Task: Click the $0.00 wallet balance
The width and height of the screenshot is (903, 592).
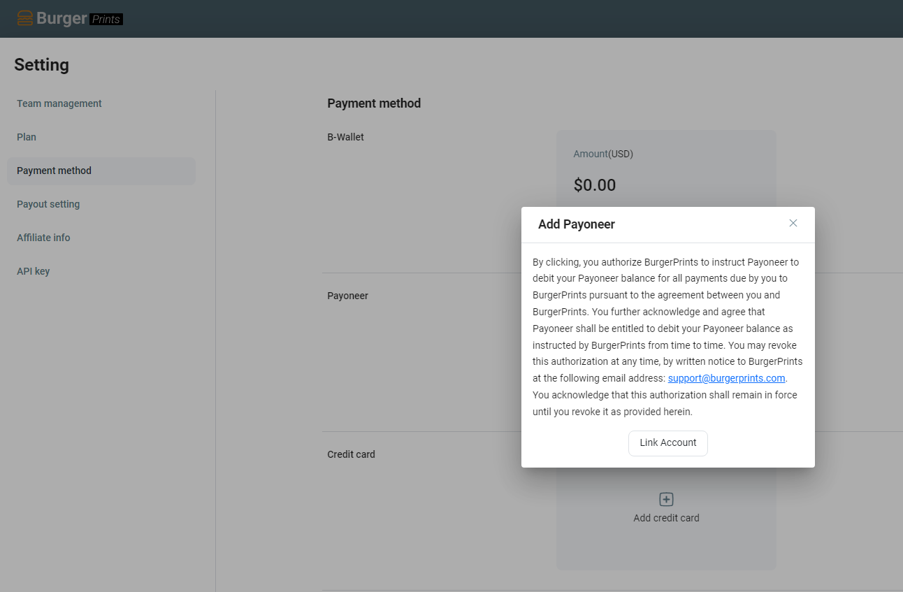Action: pyautogui.click(x=595, y=185)
